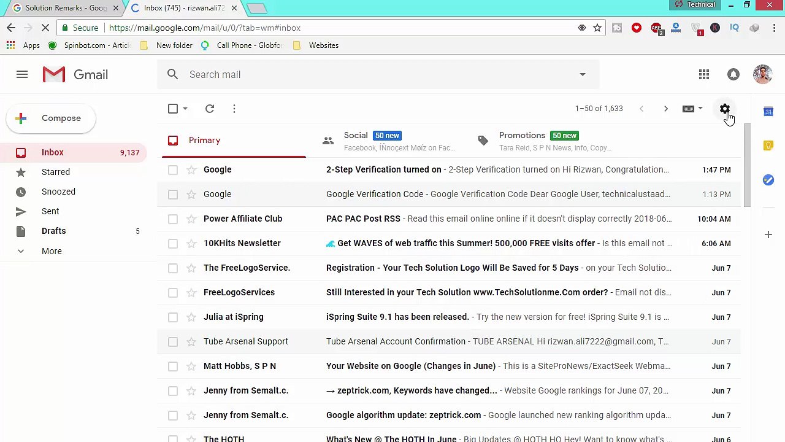785x442 pixels.
Task: Star the Matt Hobbs, S P N email
Action: (191, 366)
